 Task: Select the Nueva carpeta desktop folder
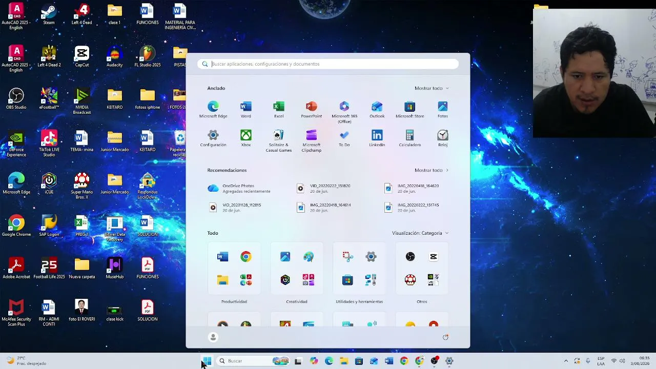pos(82,269)
